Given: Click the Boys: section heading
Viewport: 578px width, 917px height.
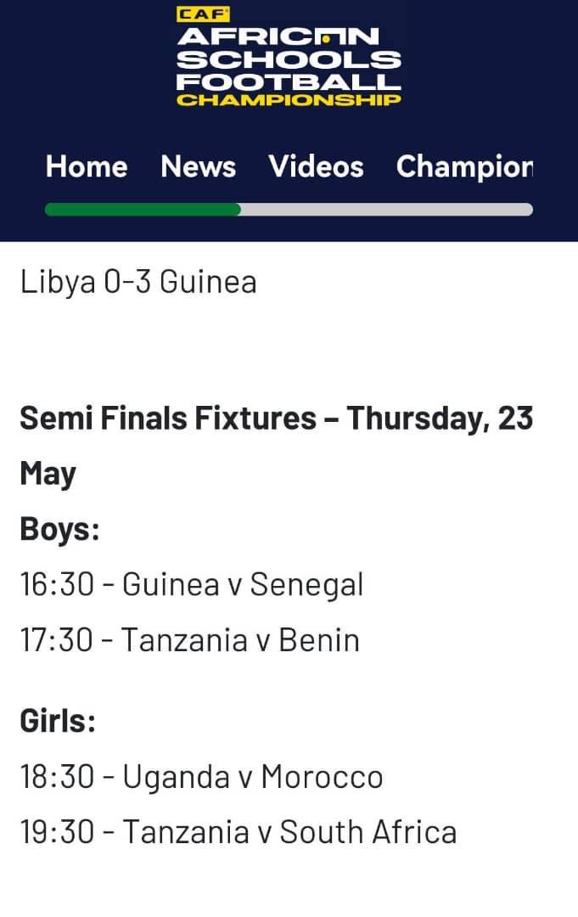Looking at the screenshot, I should coord(59,529).
